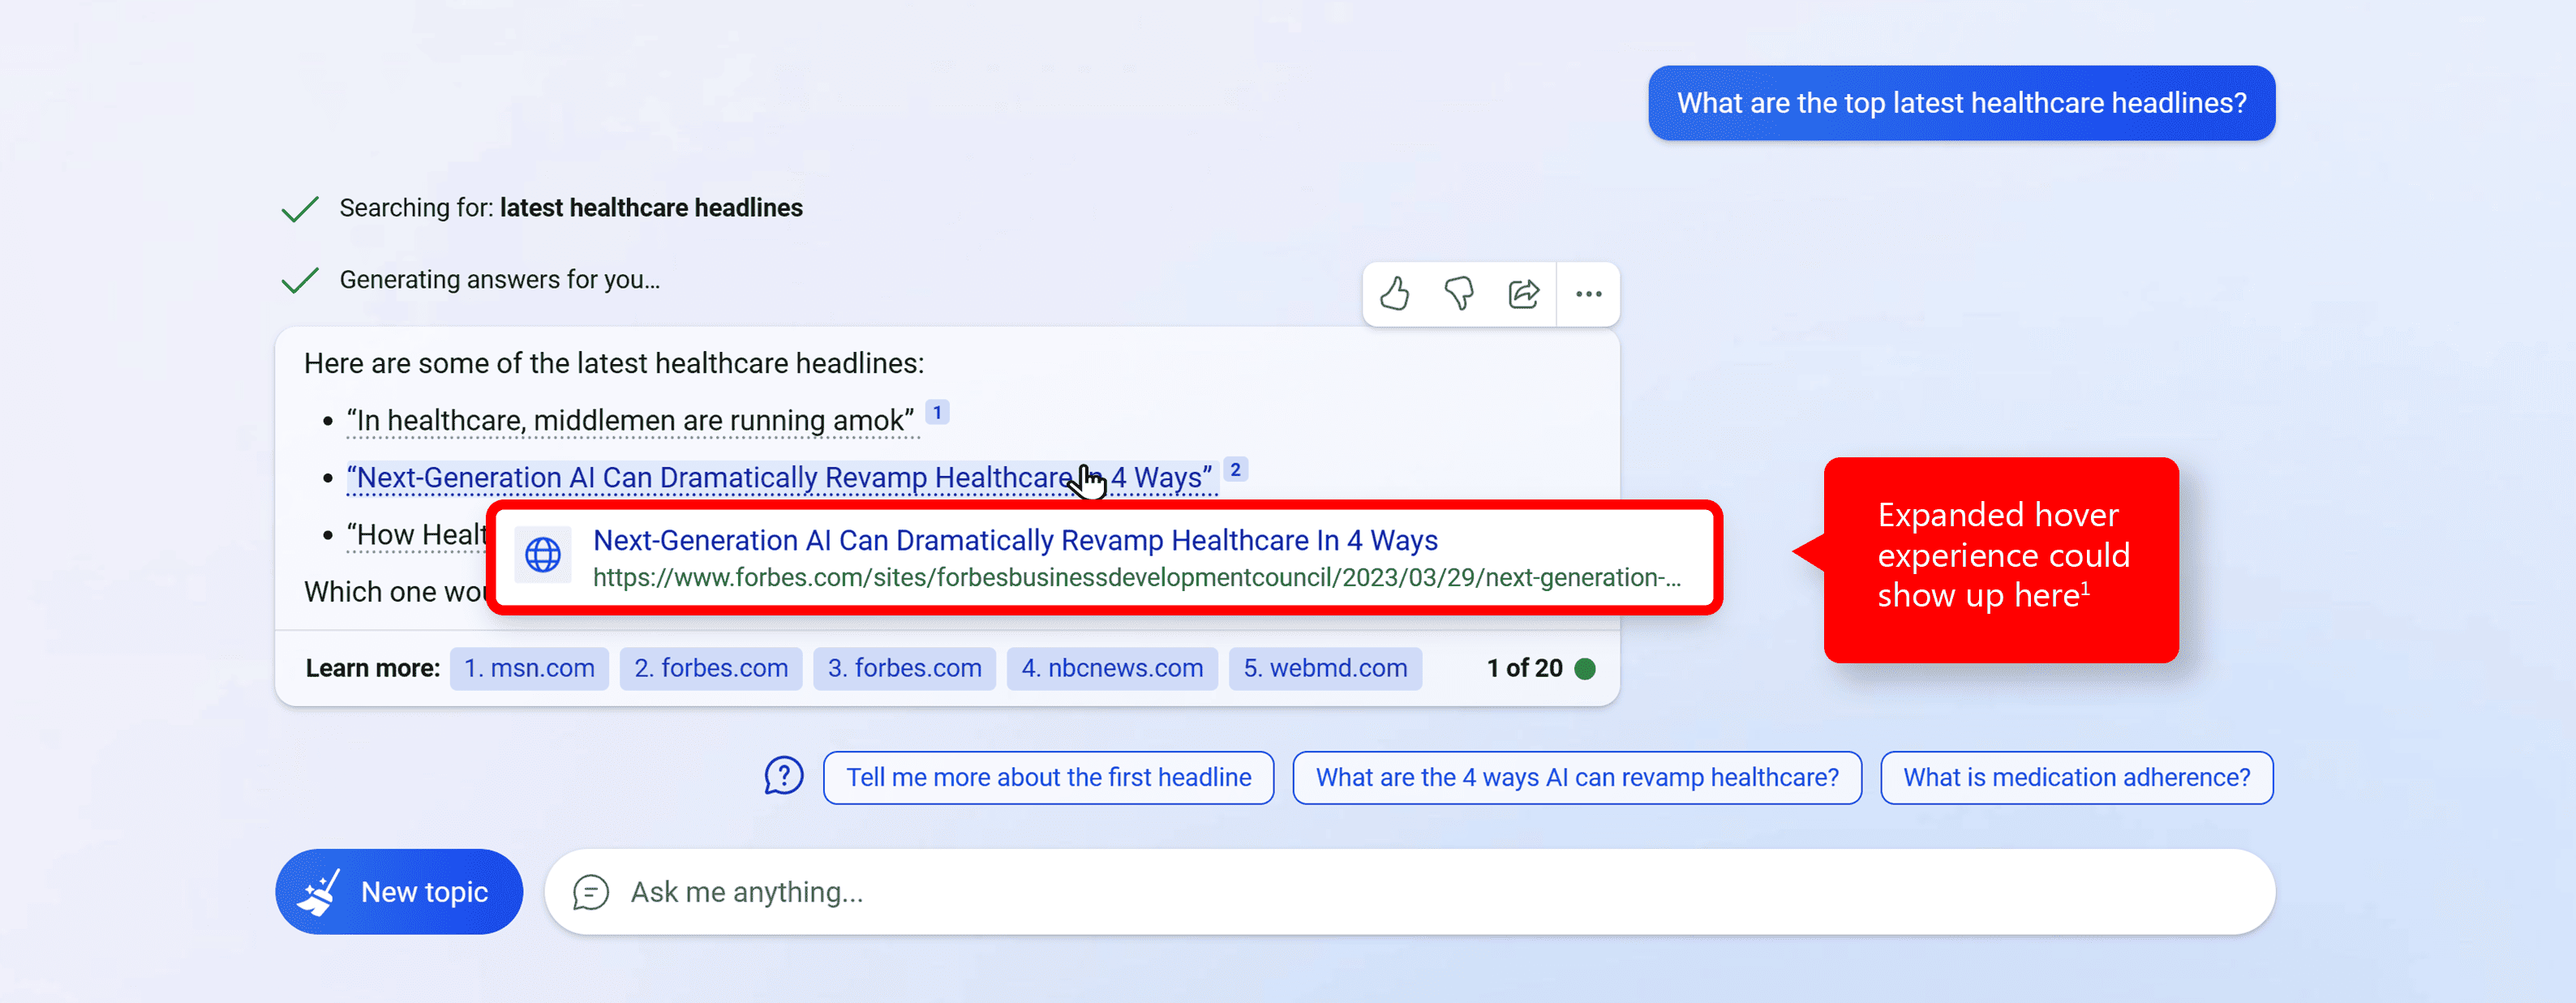
Task: Select the nbcnews.com source link
Action: [x=1110, y=667]
